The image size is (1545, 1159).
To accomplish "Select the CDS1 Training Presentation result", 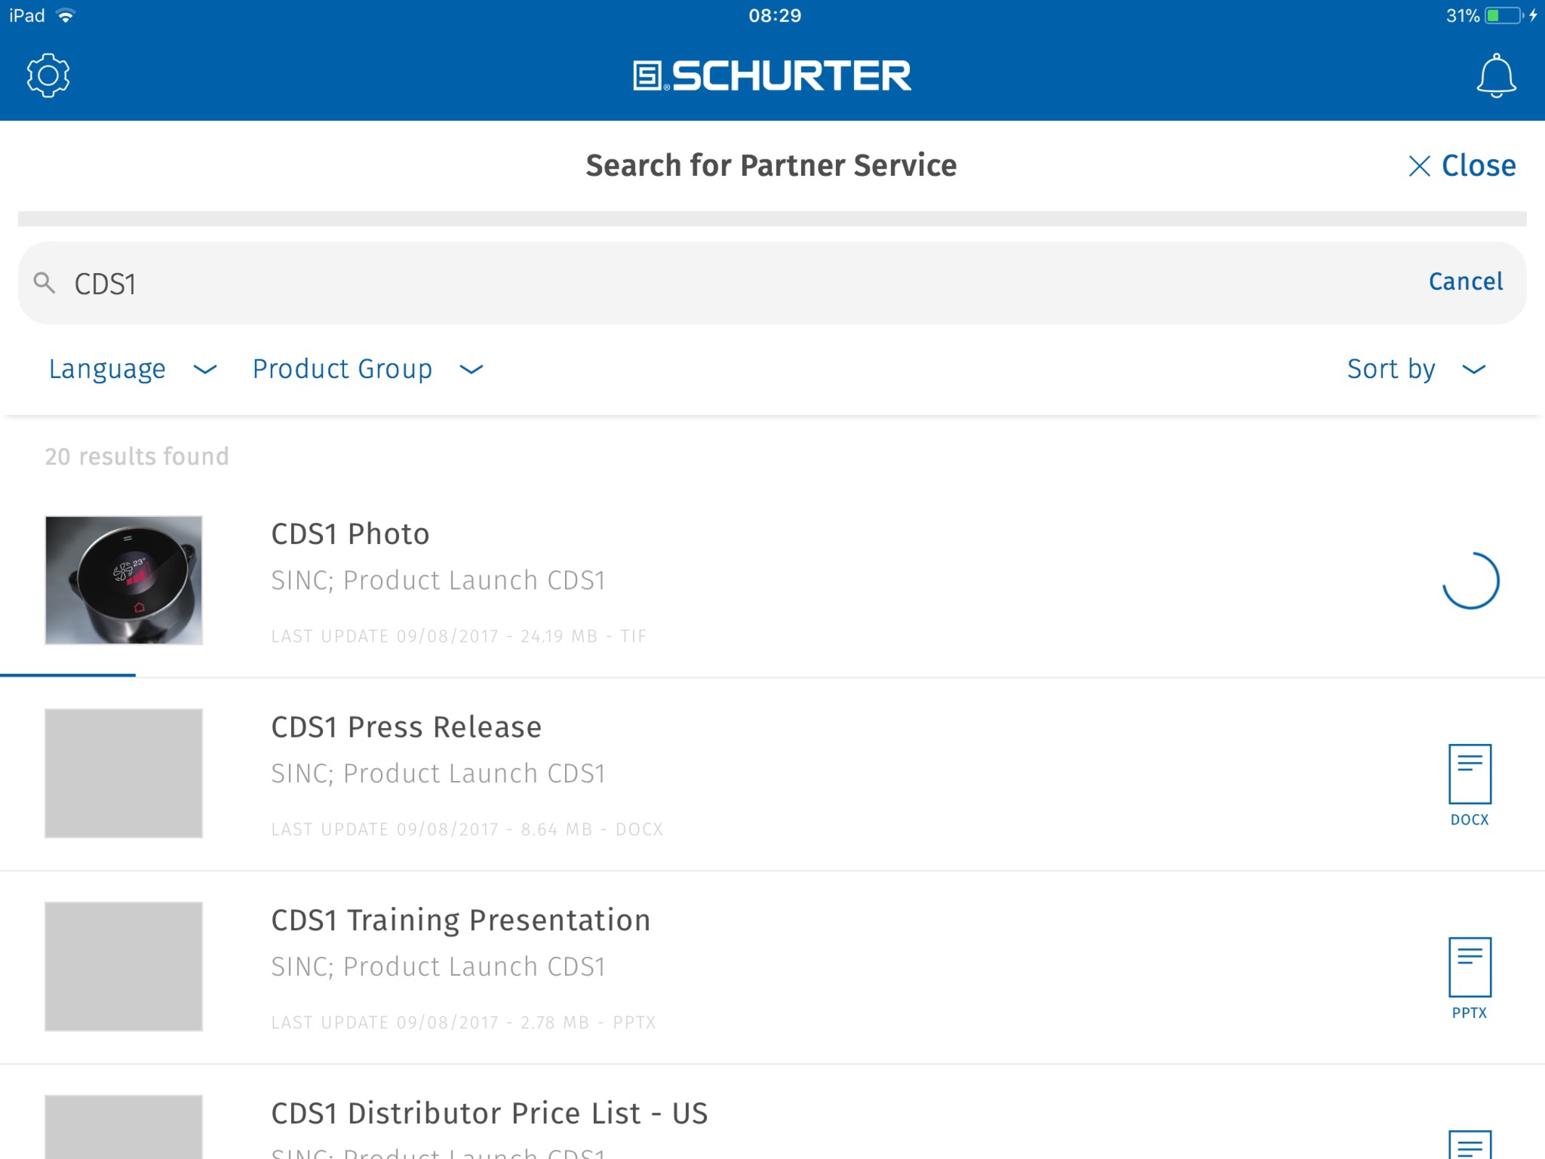I will pos(772,968).
